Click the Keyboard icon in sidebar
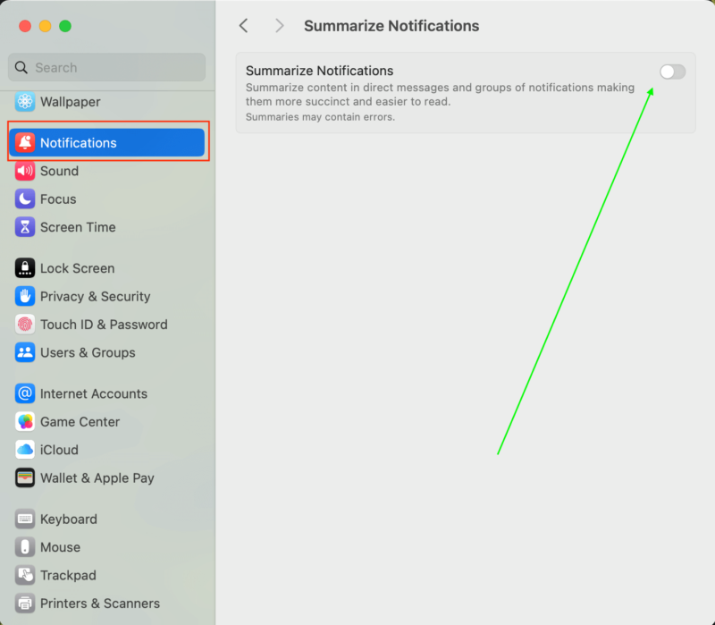The image size is (715, 625). 25,519
